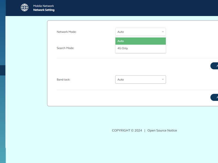Click the "Search Mode:" label
This screenshot has width=218, height=163.
click(65, 48)
